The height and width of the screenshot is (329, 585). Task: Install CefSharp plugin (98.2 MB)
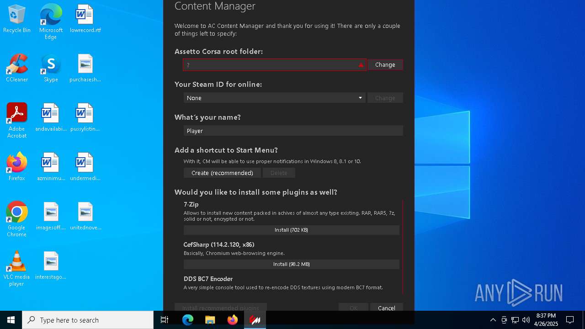[291, 264]
